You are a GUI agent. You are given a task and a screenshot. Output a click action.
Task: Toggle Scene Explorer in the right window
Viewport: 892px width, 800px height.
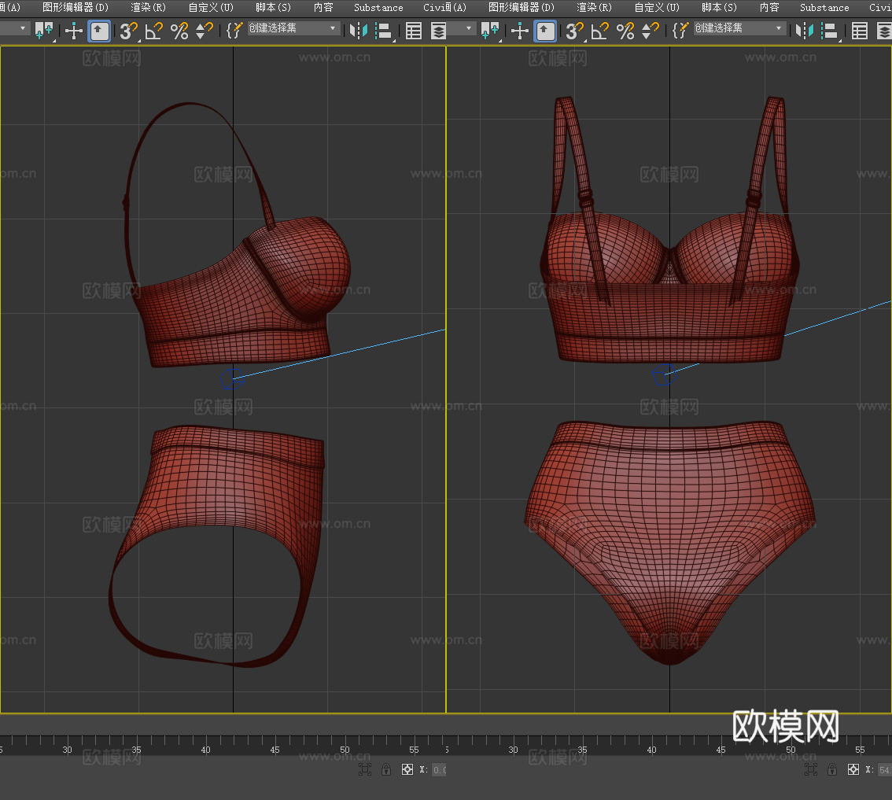pyautogui.click(x=860, y=31)
